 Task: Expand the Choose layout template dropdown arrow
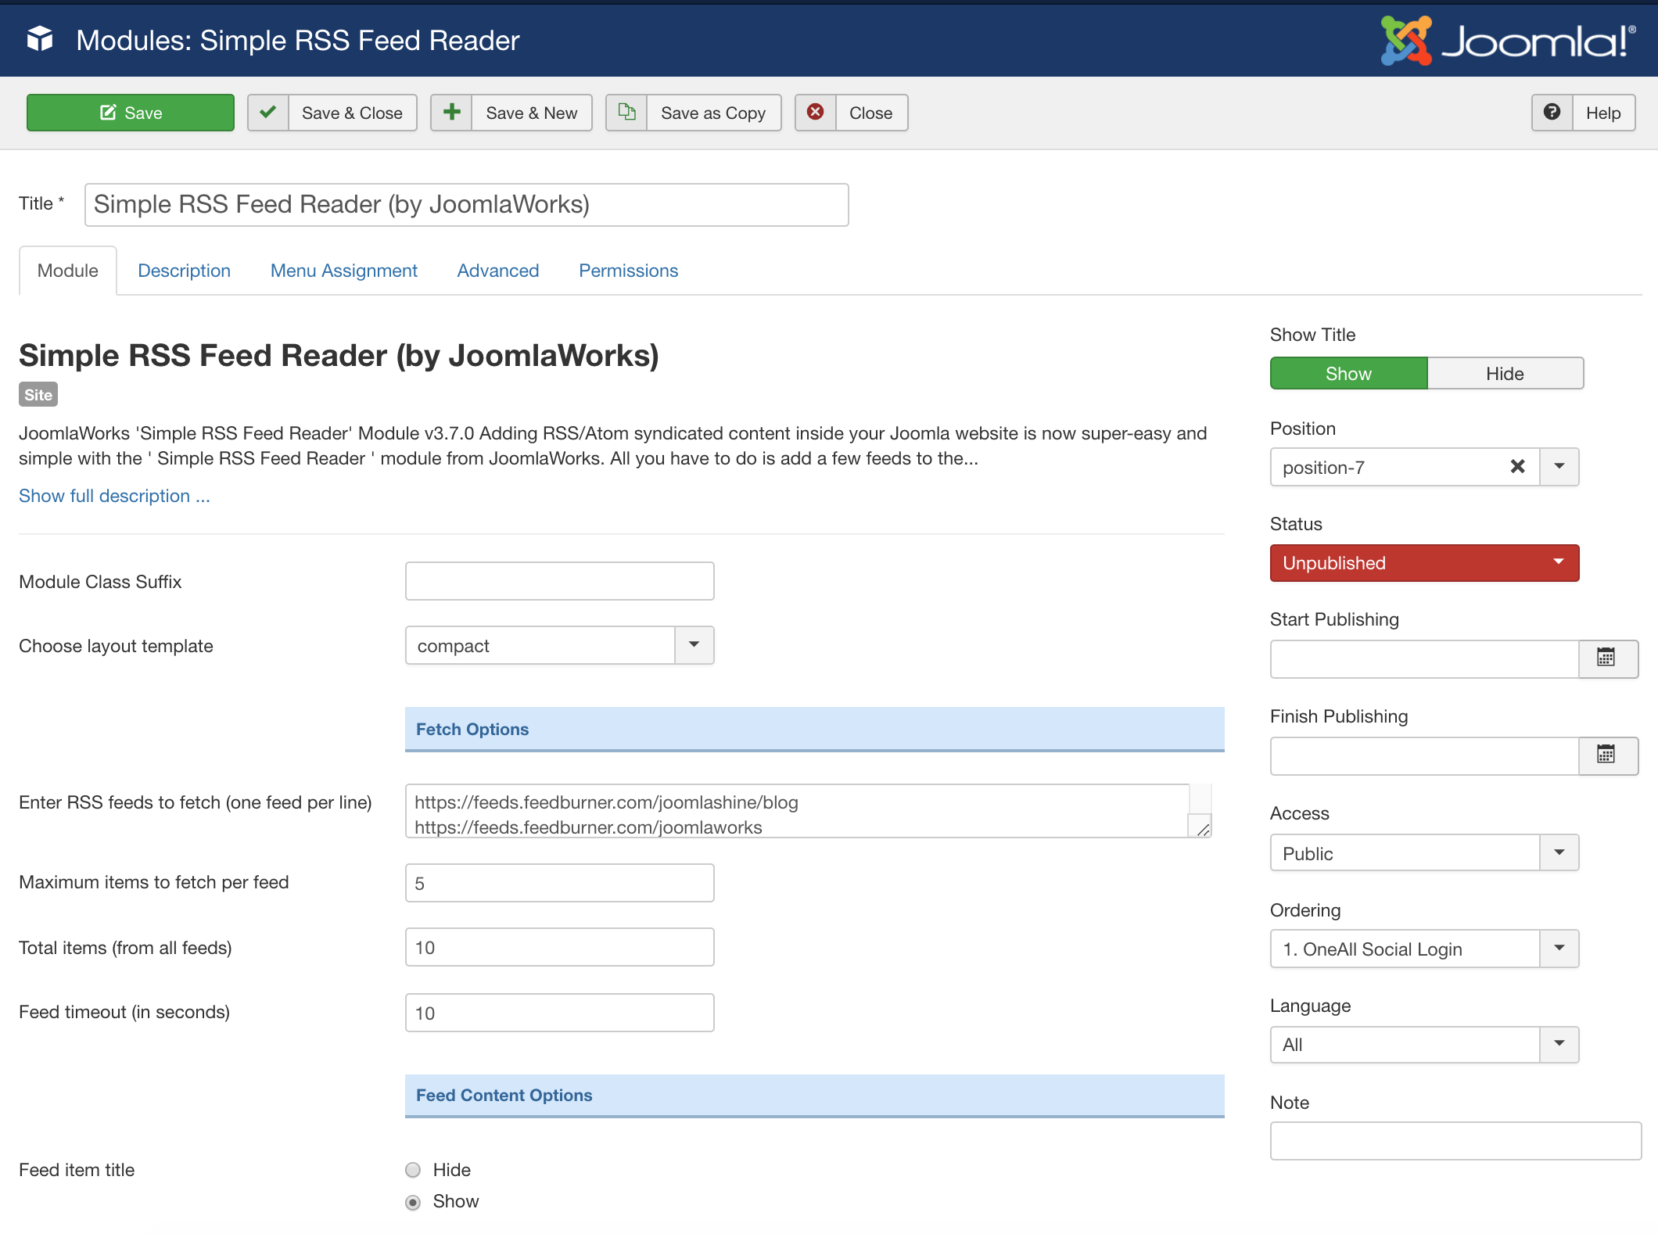pyautogui.click(x=694, y=645)
